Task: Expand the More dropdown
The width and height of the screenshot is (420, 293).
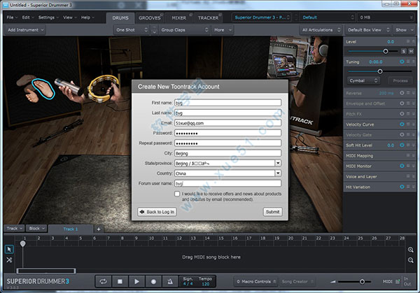Action: click(x=223, y=30)
